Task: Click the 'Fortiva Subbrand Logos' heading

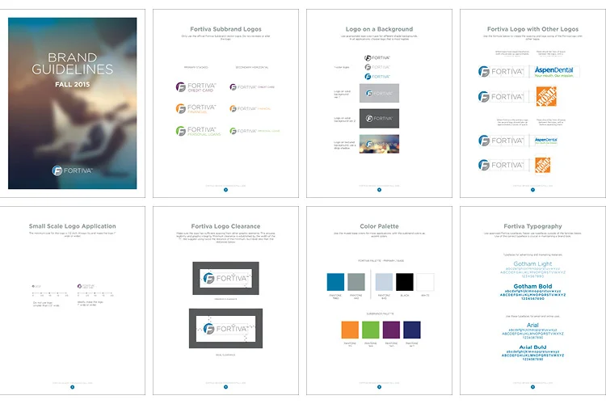Action: tap(225, 29)
